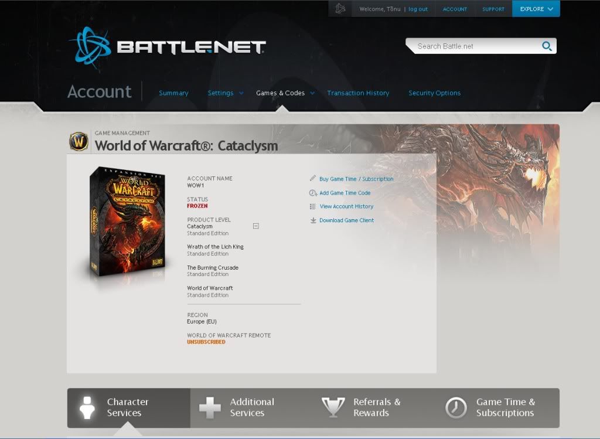Expand the Games & Codes dropdown arrow
This screenshot has height=439, width=600.
pos(312,93)
